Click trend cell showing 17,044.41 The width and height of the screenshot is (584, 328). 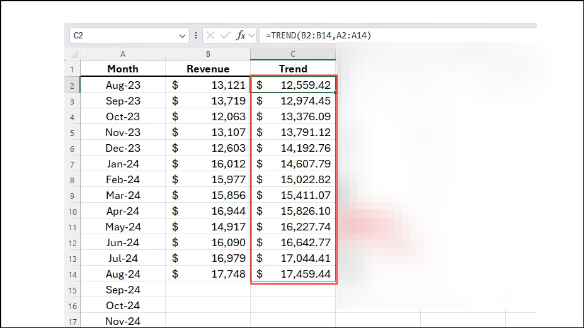[x=293, y=258]
